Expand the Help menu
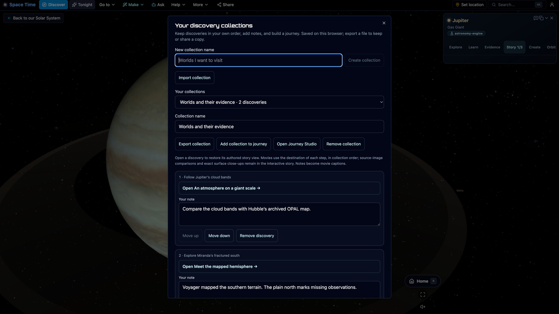The height and width of the screenshot is (314, 559). (178, 5)
